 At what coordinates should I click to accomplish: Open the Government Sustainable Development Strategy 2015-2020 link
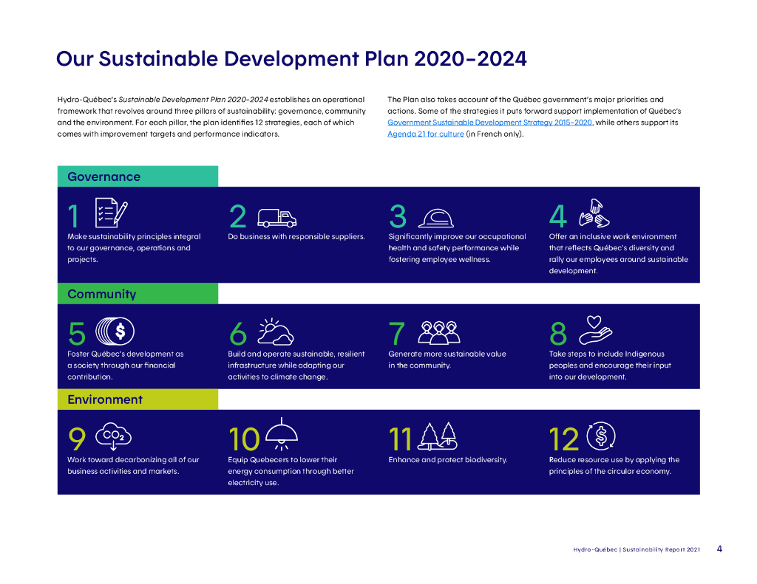(489, 123)
